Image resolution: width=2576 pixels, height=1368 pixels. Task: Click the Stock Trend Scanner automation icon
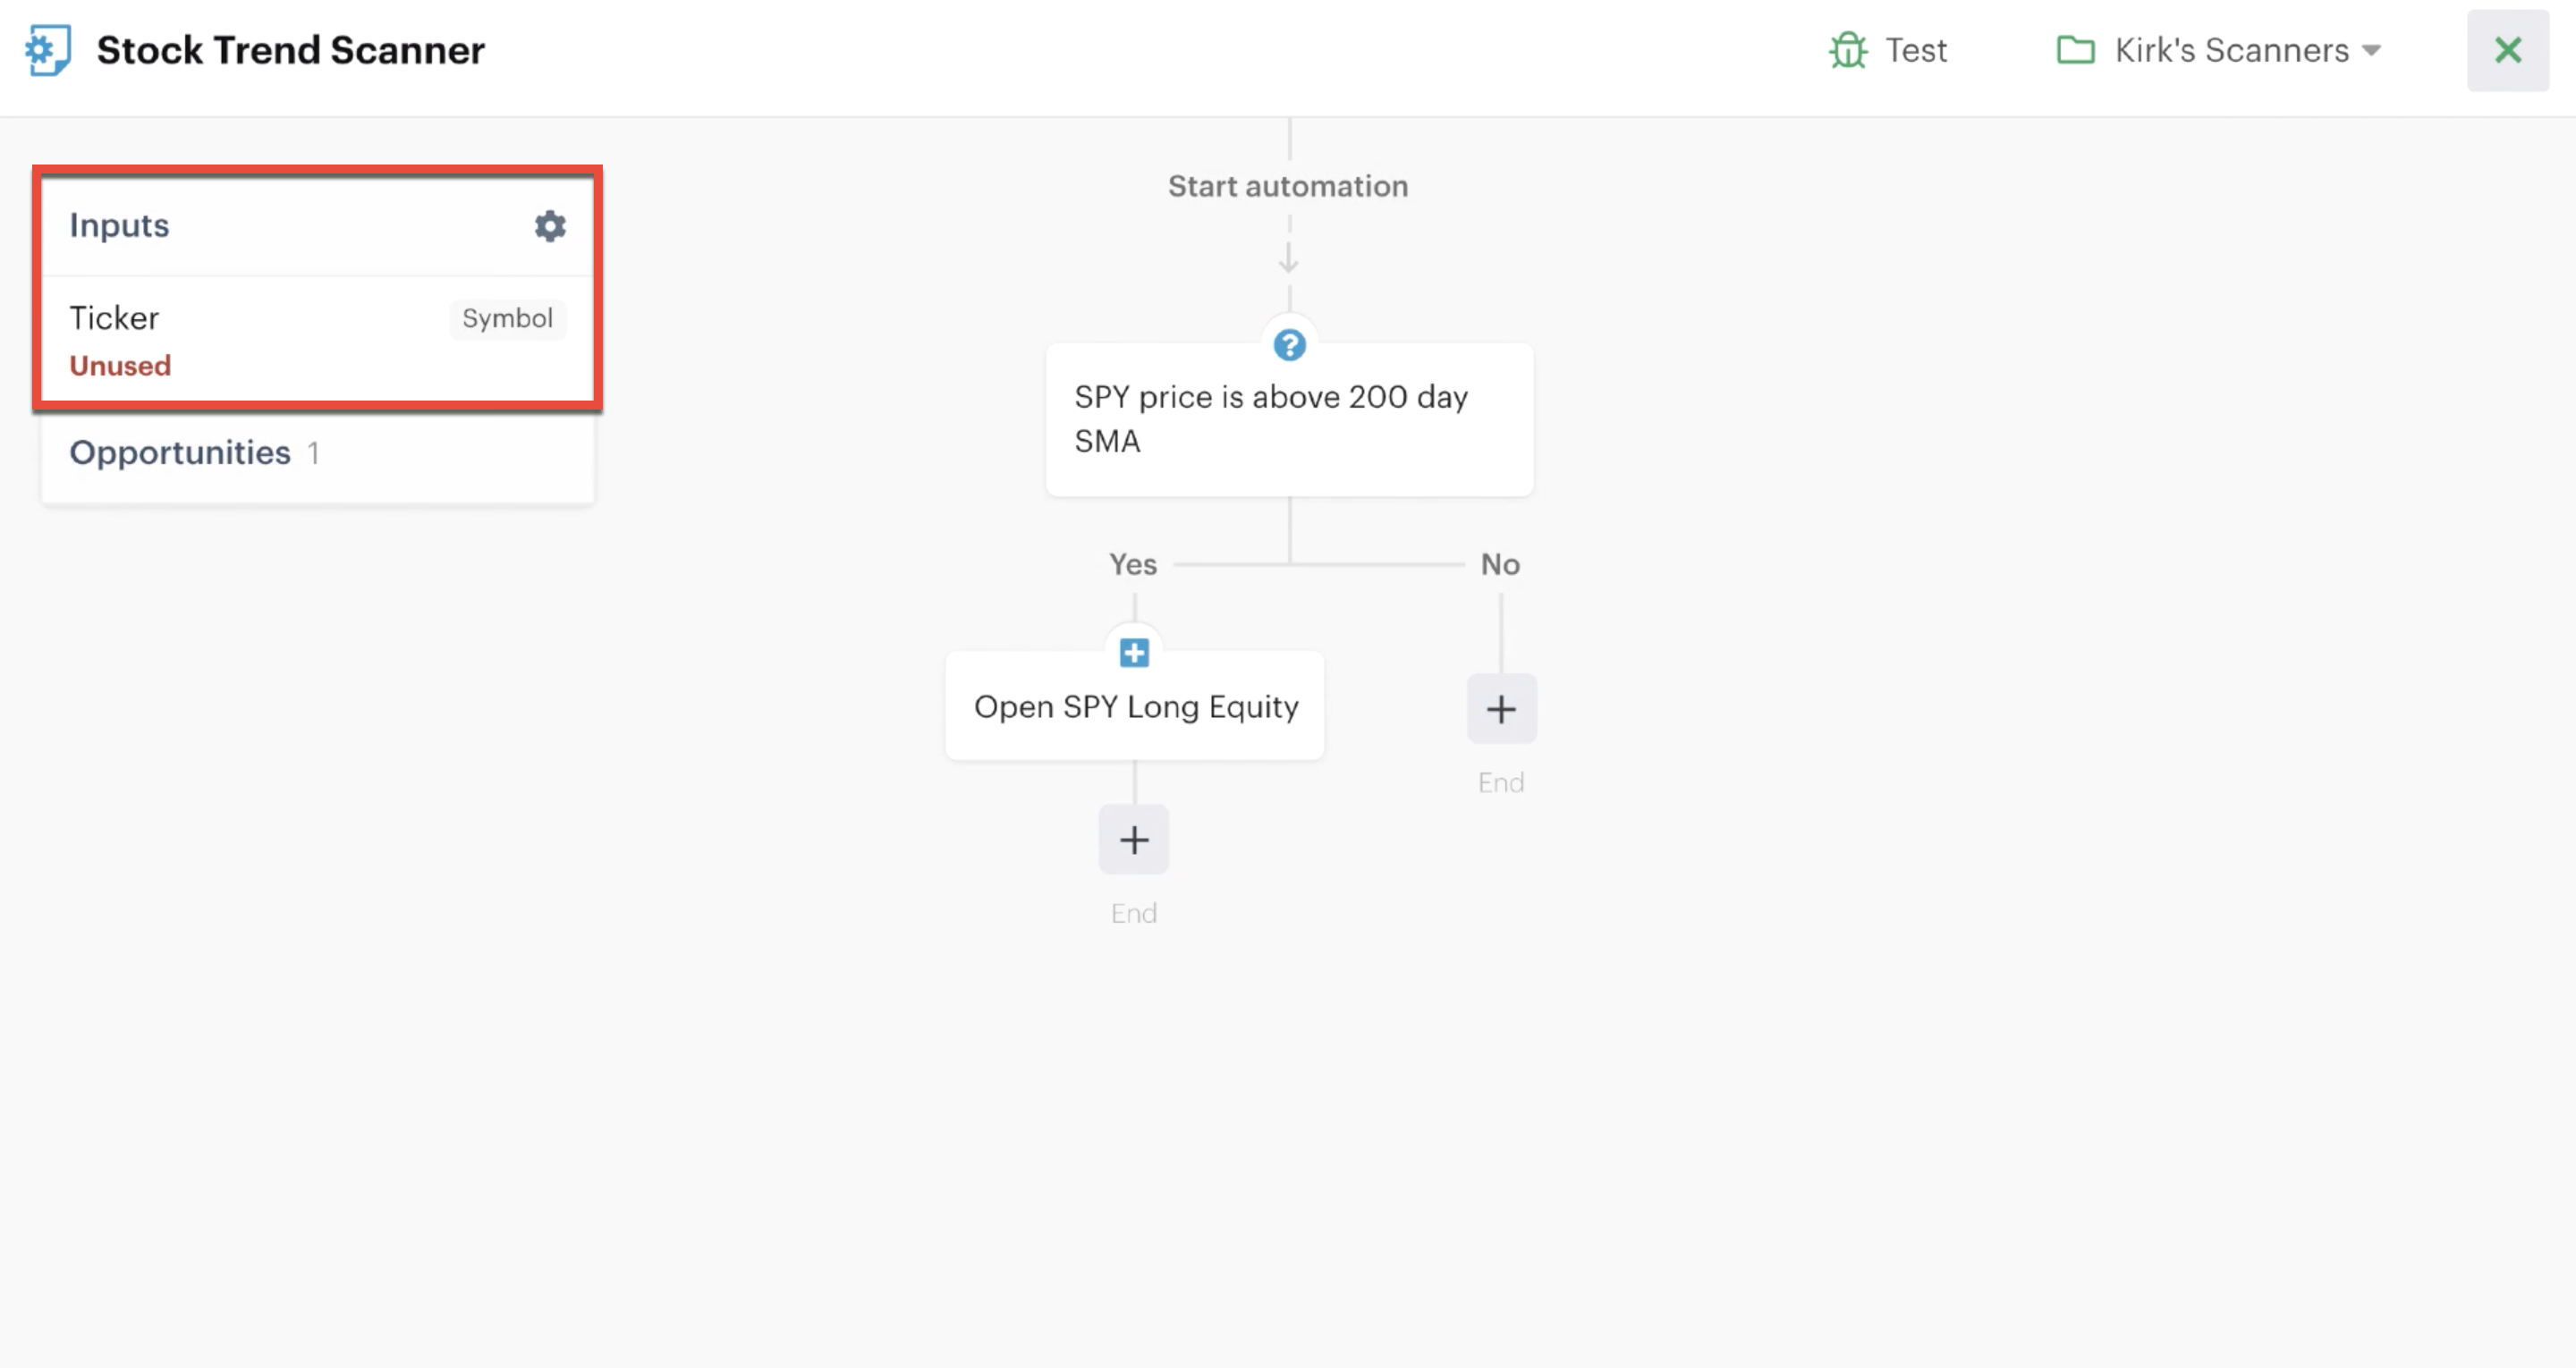coord(48,50)
